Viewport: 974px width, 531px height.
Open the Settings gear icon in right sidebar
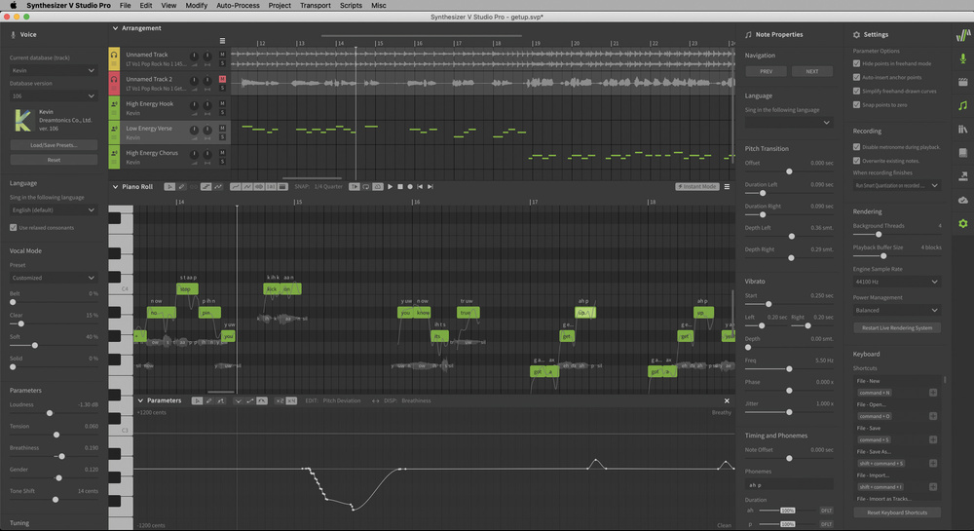[x=962, y=223]
